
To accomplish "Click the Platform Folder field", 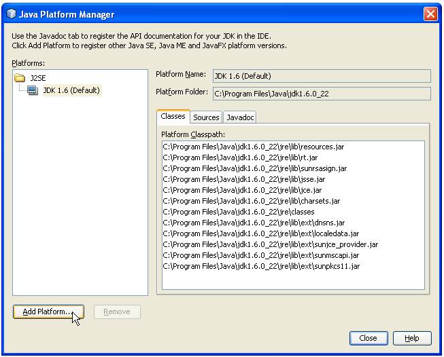I will tap(322, 94).
